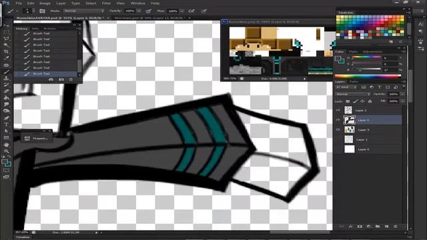Hide Layer 3 with eye icon
The image size is (427, 240).
tap(338, 130)
